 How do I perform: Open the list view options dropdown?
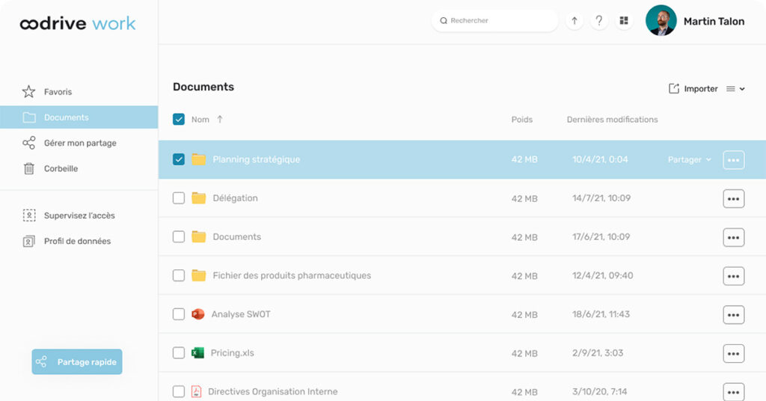[736, 89]
